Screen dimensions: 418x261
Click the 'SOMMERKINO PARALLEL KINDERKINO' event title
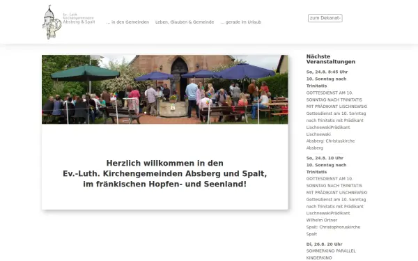tap(331, 254)
